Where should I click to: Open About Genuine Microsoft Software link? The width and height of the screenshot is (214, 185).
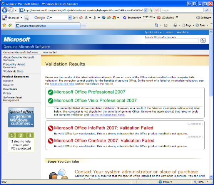(18, 59)
